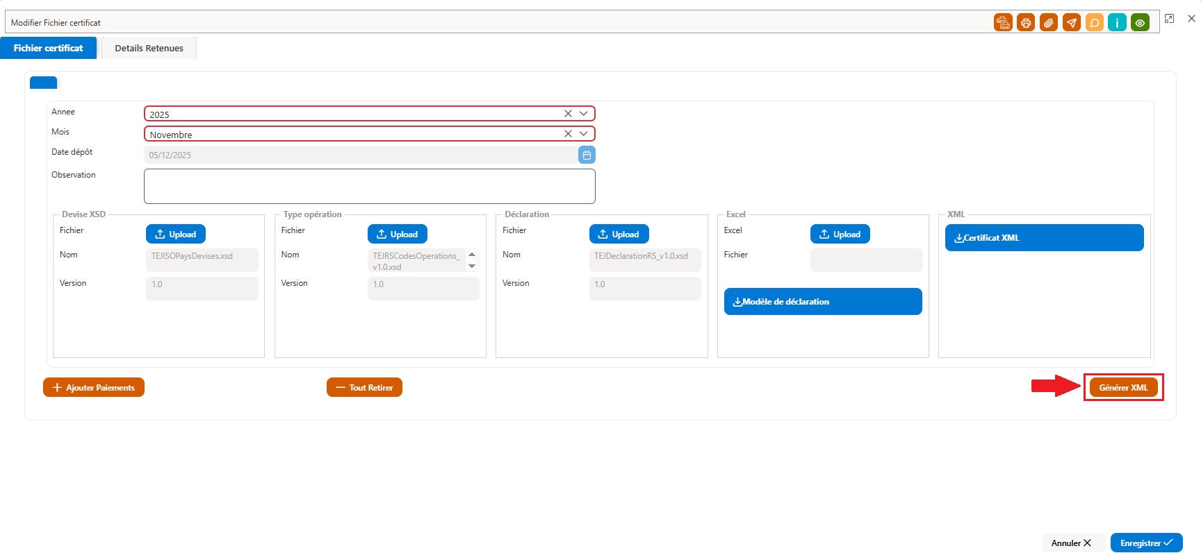1201x553 pixels.
Task: Open the Mois dropdown list
Action: coord(584,134)
